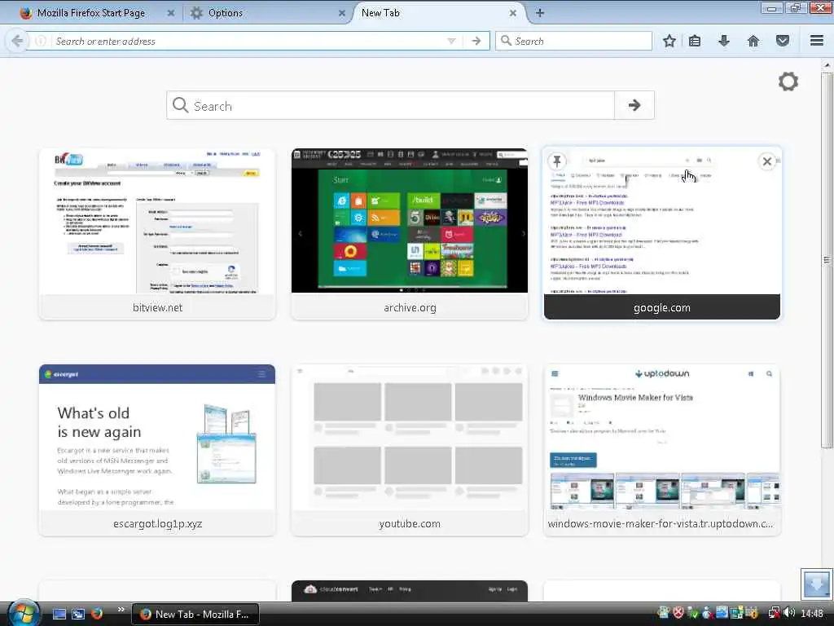The image size is (834, 626).
Task: Click the new tab page Search field
Action: click(391, 105)
